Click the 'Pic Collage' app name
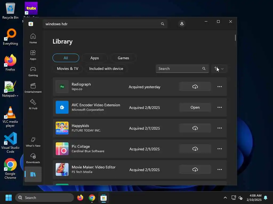Screen dimensions: 273x204 [x=81, y=146]
